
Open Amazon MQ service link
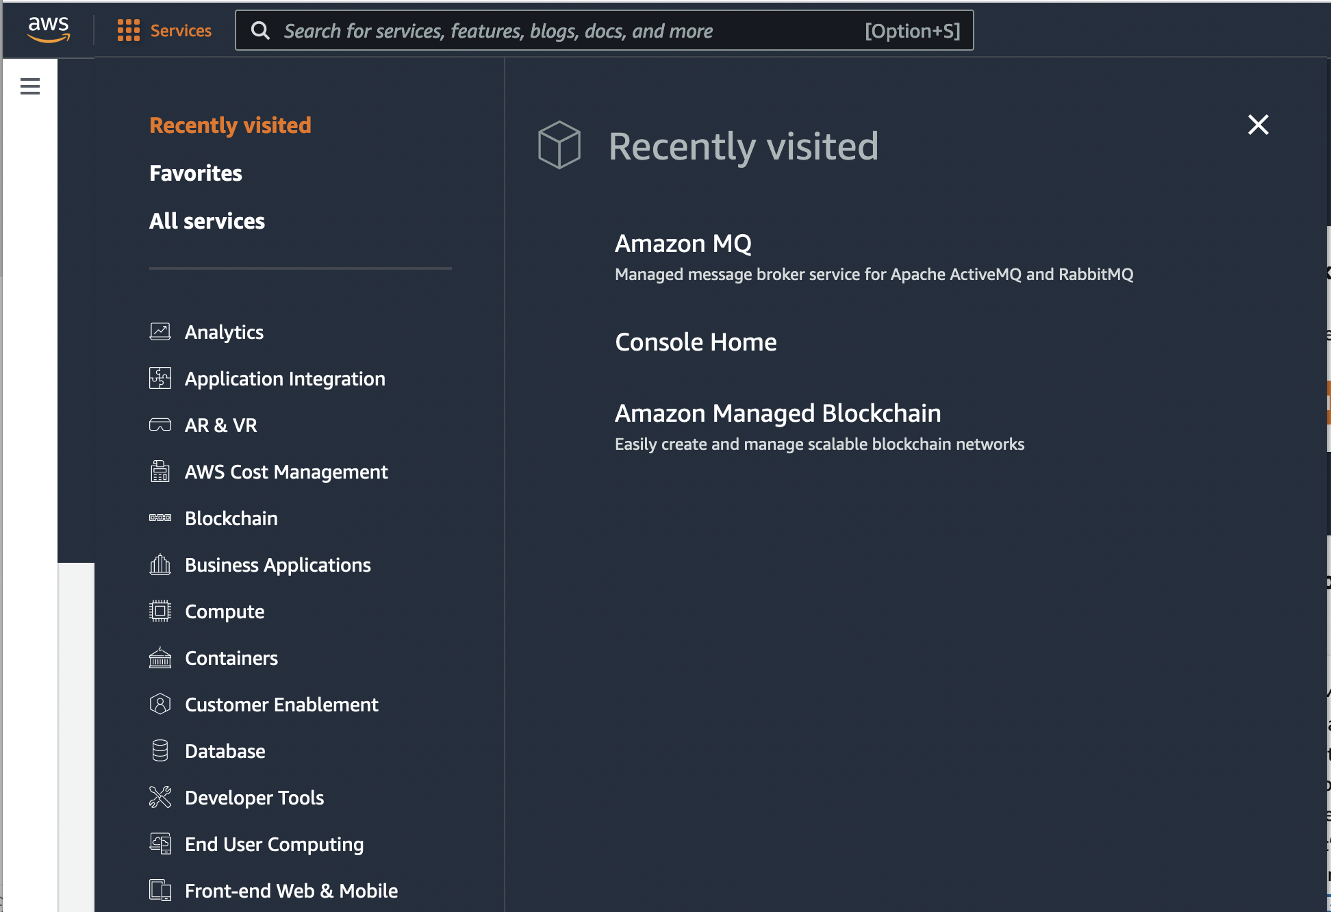[683, 243]
